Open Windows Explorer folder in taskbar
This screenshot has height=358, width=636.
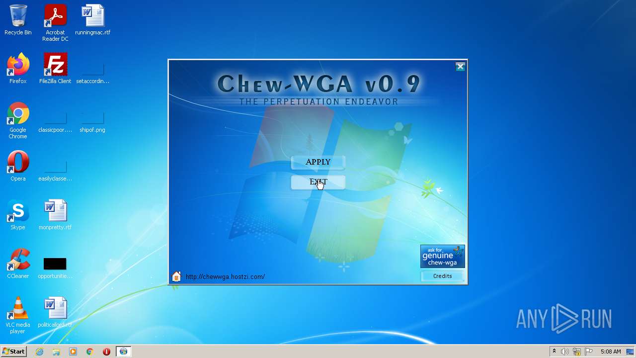pos(56,352)
